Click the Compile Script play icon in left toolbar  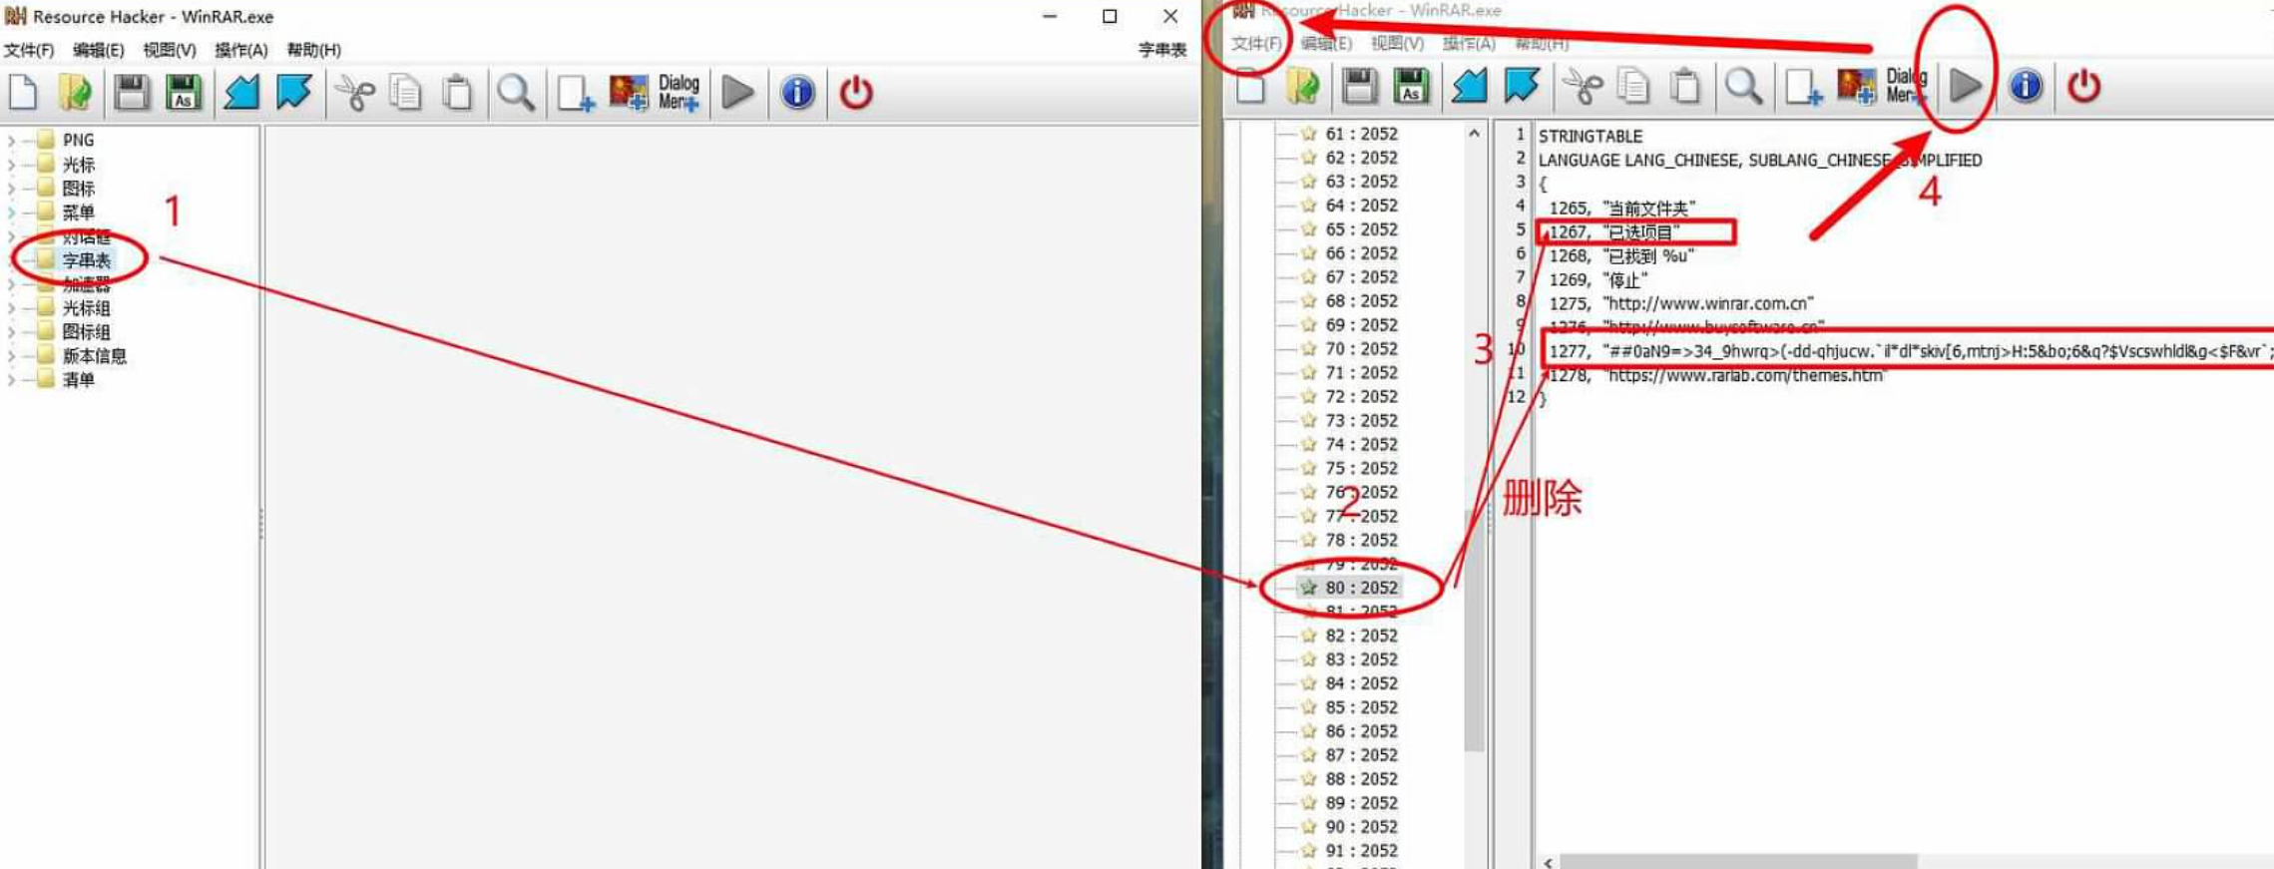click(x=737, y=93)
